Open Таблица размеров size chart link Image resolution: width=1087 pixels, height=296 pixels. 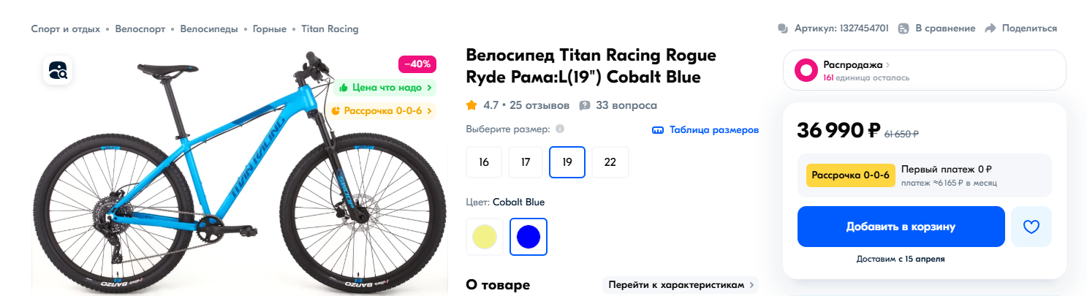706,130
